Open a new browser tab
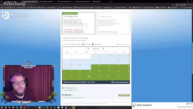Screen dimensions: 193x109 112,2
